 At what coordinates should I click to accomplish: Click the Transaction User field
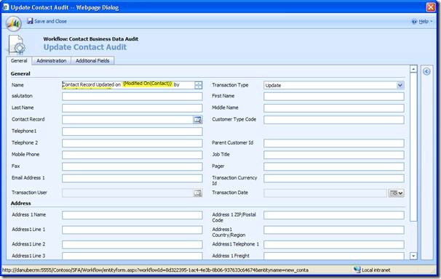[127, 193]
